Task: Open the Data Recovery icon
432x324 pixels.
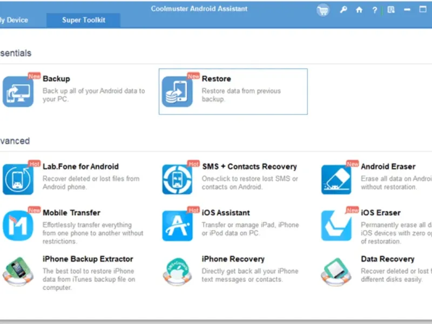Action: point(336,272)
